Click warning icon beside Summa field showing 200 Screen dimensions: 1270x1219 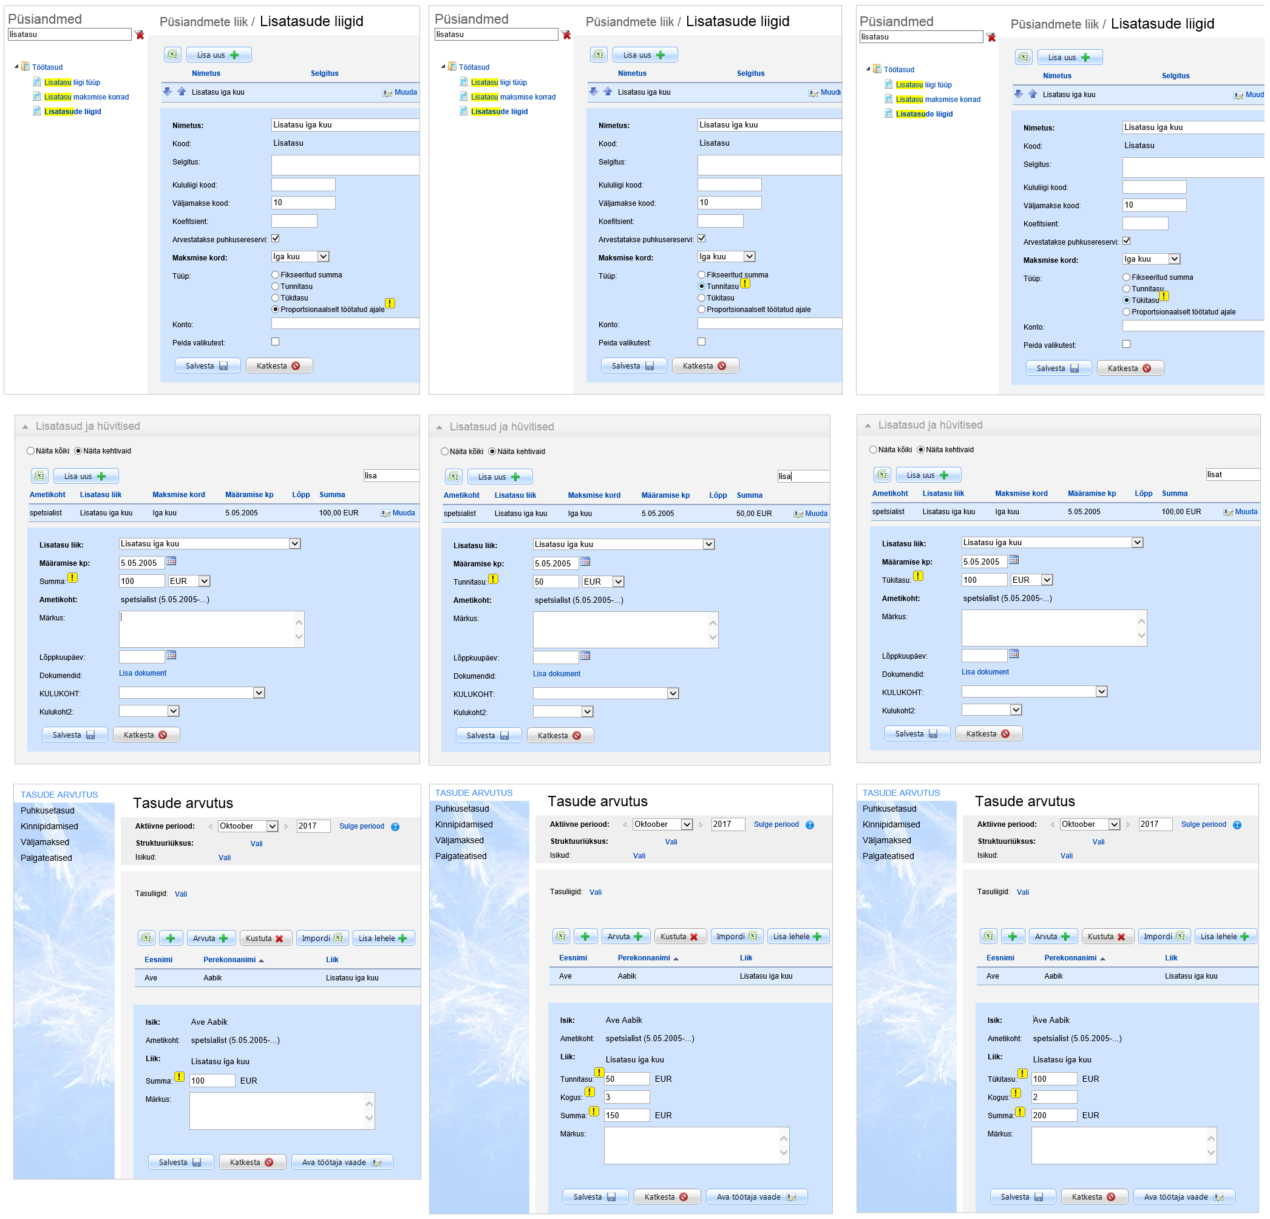tap(1020, 1112)
